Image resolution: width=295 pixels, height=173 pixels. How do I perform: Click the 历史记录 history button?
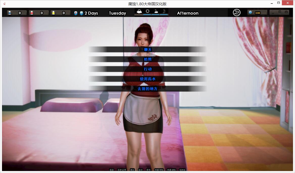pyautogui.click(x=122, y=170)
